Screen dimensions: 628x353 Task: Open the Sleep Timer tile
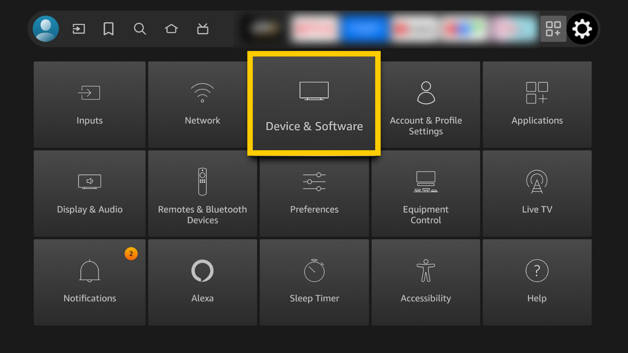point(314,282)
